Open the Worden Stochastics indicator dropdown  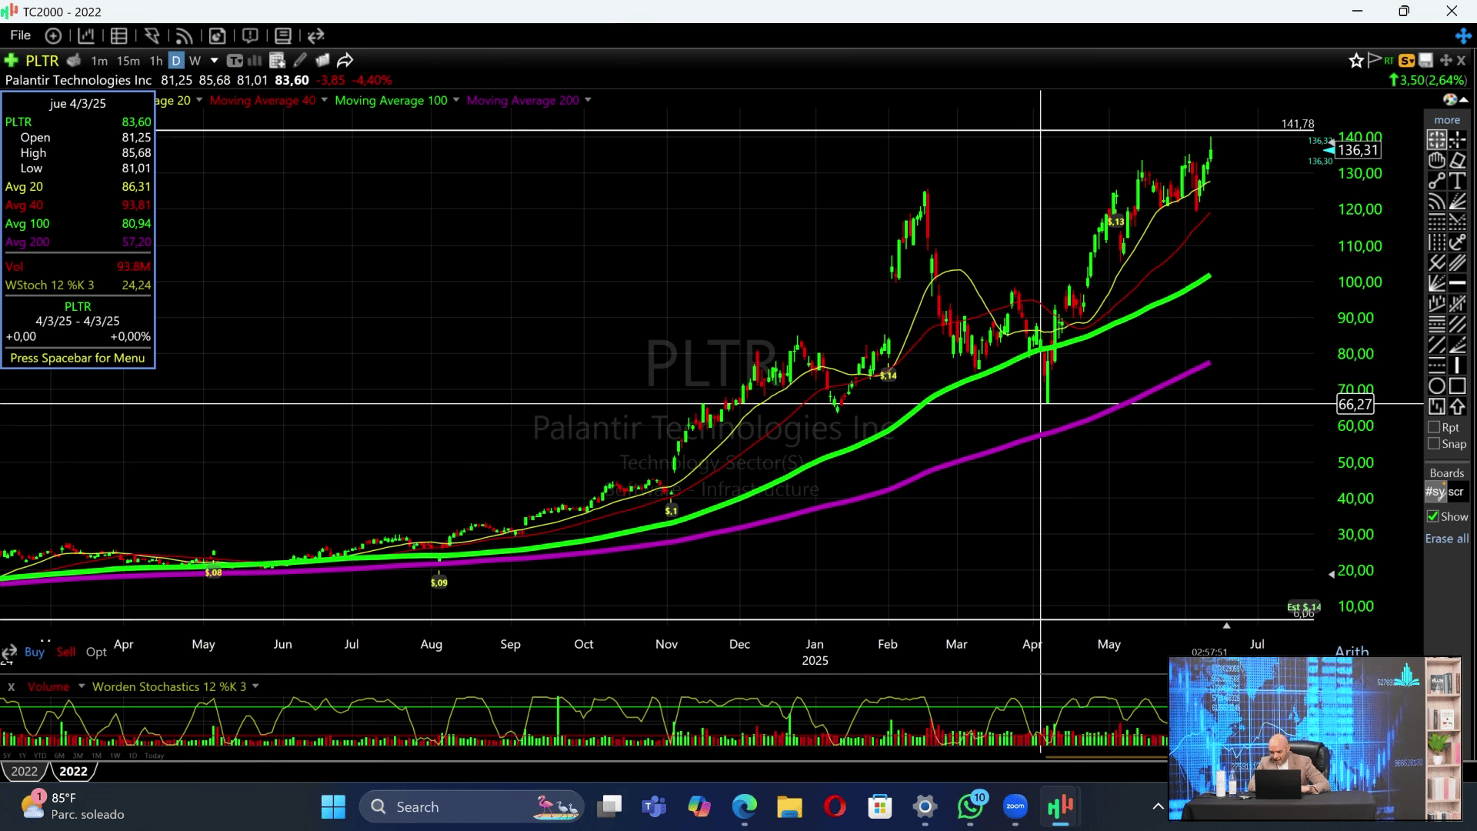(255, 686)
